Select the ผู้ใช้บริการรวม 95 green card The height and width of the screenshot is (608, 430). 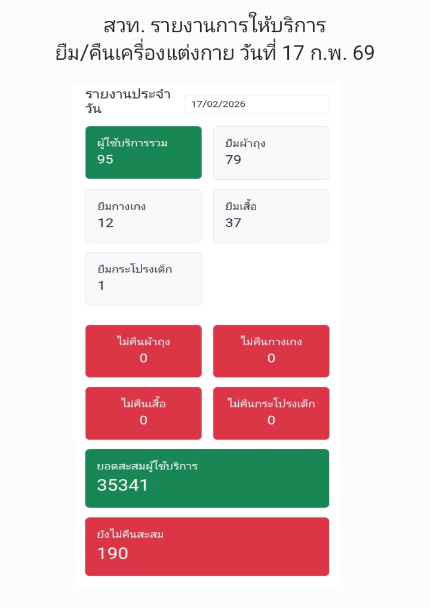(143, 152)
